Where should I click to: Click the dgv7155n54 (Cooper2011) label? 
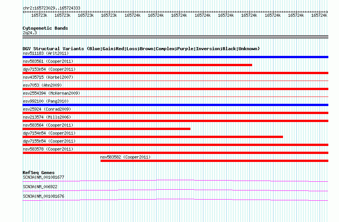(49, 141)
